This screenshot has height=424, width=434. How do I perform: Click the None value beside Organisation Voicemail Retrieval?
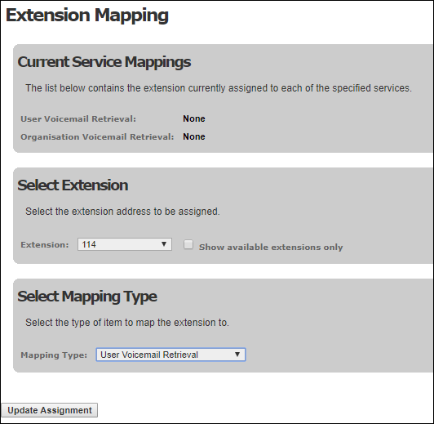(194, 136)
